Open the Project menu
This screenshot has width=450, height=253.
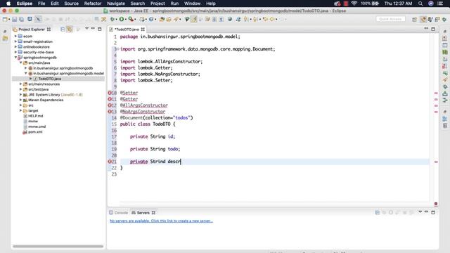tap(157, 4)
